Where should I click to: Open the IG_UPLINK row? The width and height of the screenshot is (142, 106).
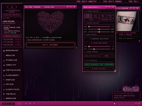click(12, 39)
